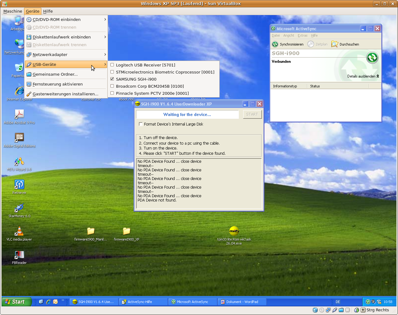Click the taskbar clock 10:58
This screenshot has width=398, height=315.
388,302
